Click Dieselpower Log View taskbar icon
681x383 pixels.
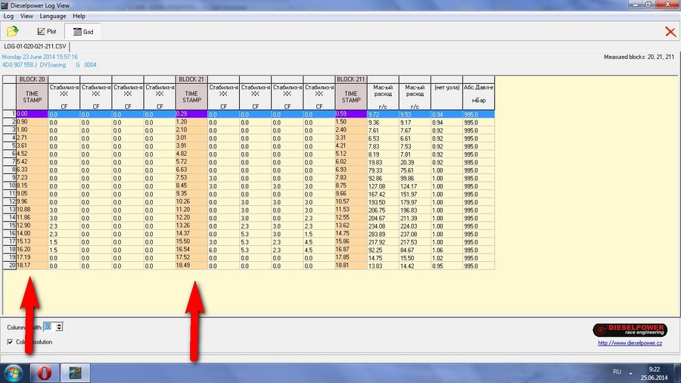[76, 372]
